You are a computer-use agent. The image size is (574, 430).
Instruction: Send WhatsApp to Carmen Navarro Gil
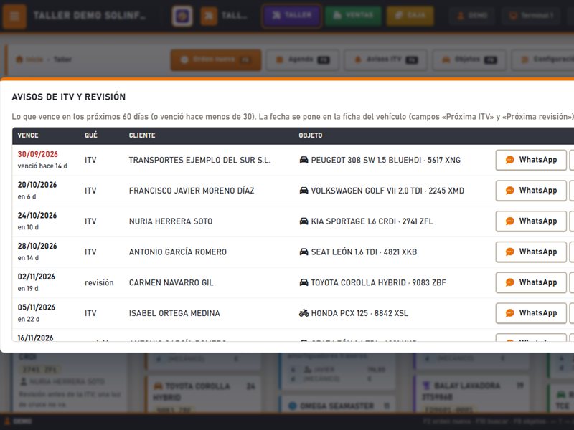point(531,282)
